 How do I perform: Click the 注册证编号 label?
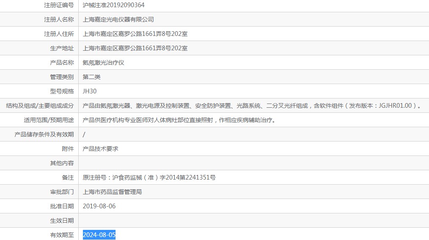[59, 5]
